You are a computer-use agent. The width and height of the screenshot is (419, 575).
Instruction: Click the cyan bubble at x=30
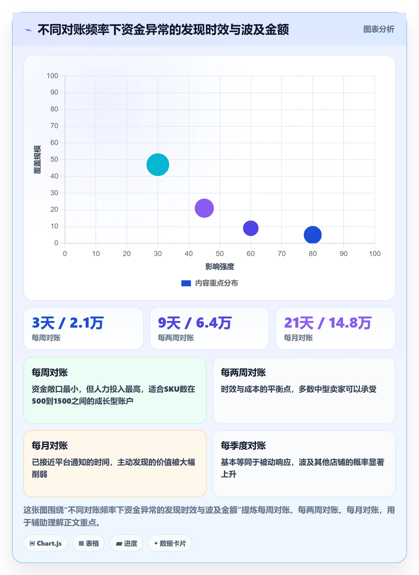(x=158, y=165)
